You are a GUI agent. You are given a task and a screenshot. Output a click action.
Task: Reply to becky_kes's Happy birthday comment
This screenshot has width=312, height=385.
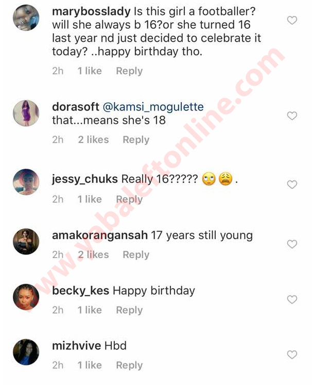click(129, 310)
